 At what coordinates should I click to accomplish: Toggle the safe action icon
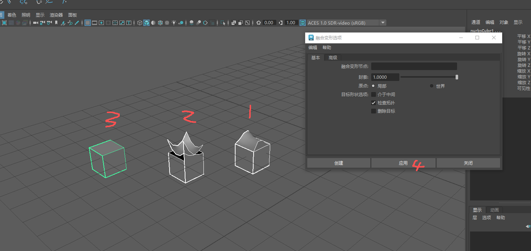click(122, 23)
